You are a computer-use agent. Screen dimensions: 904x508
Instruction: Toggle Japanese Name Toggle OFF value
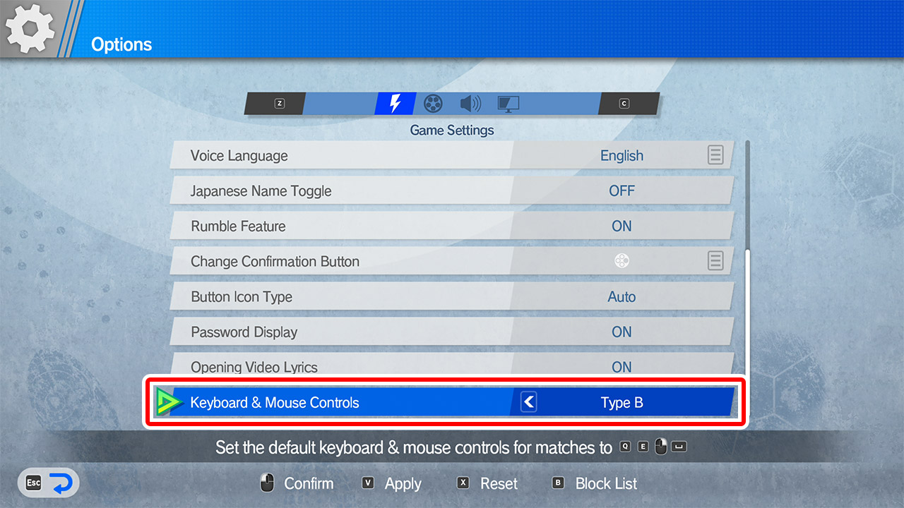coord(621,190)
